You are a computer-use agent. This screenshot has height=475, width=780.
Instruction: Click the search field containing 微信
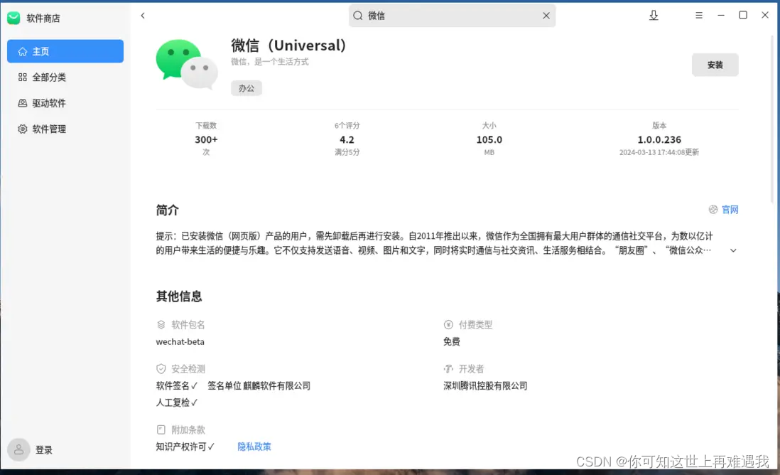tap(452, 16)
